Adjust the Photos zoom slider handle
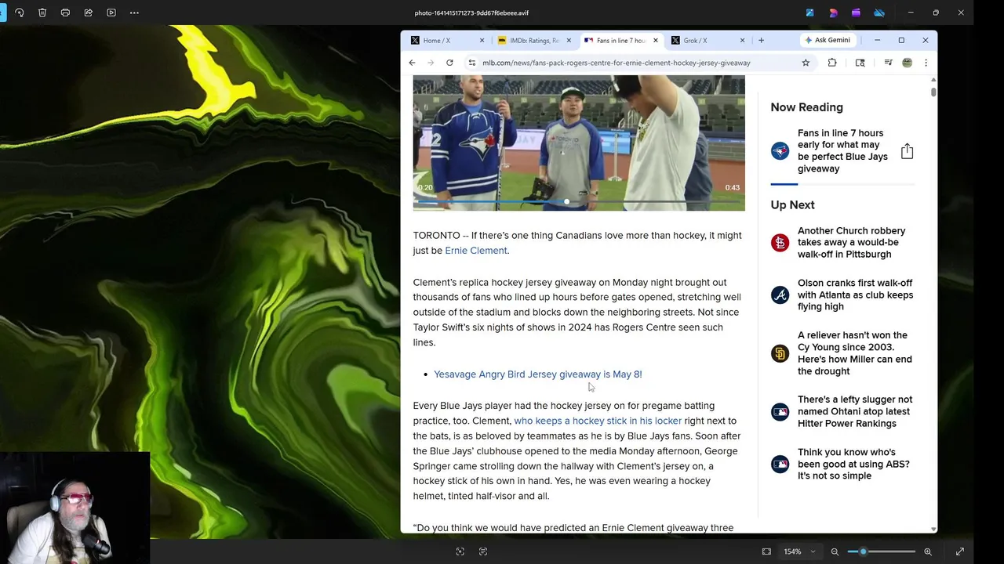The width and height of the screenshot is (1004, 564). [863, 551]
